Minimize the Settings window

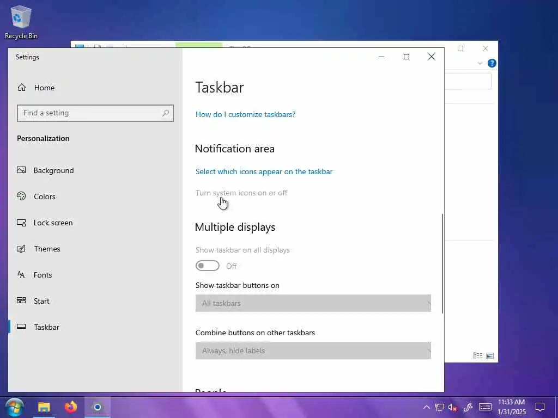click(381, 57)
